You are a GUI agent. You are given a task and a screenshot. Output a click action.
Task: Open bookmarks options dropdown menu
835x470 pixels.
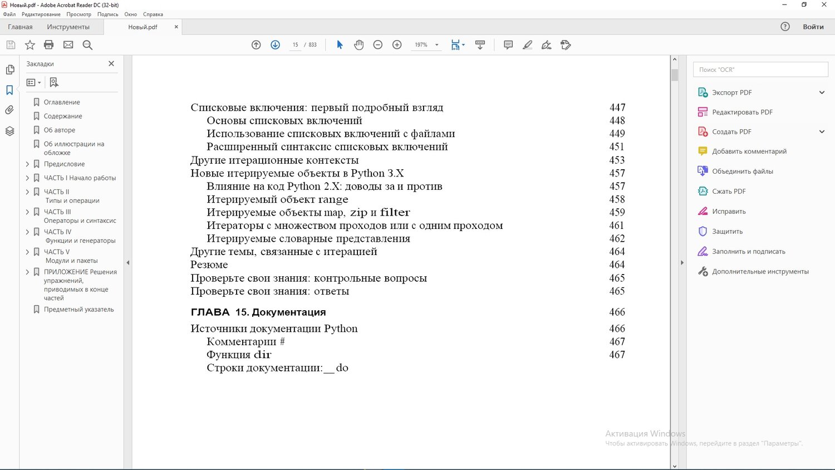point(33,82)
